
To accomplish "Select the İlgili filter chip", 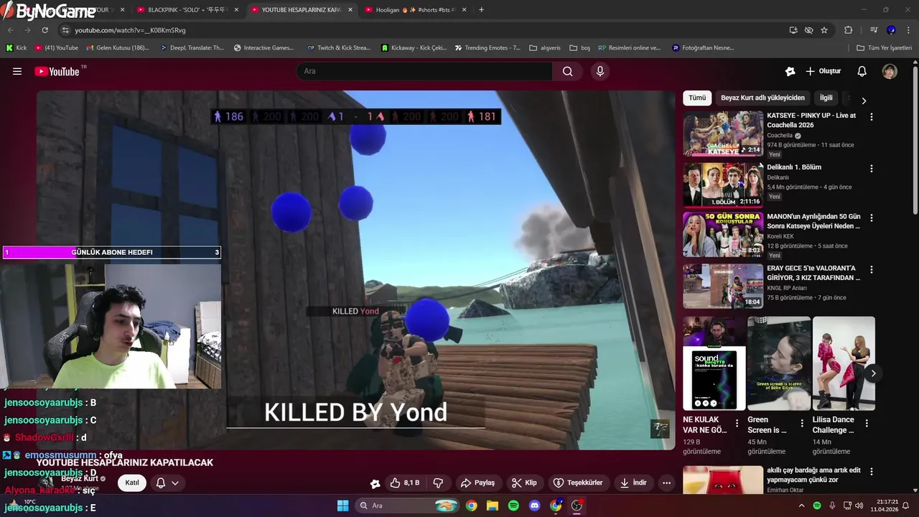I will point(826,98).
